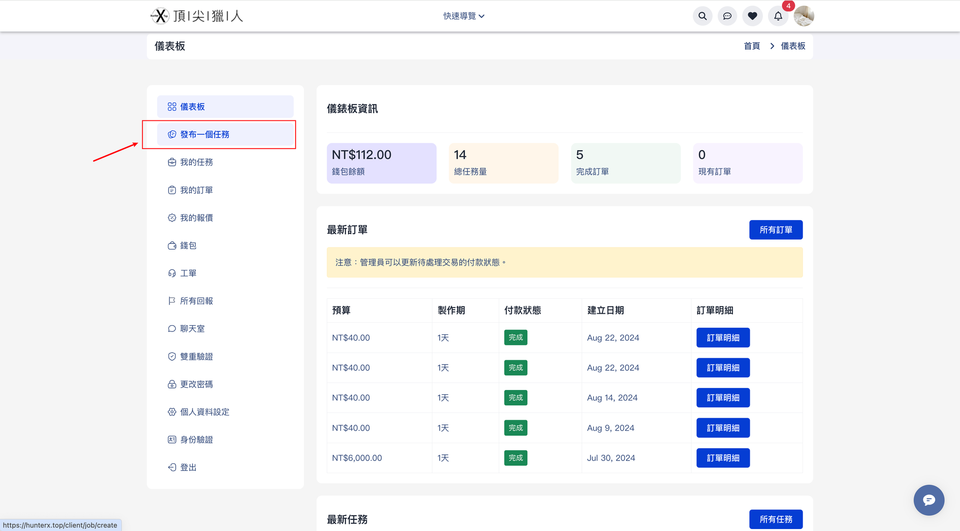The image size is (960, 531).
Task: Open 訂單明細 for Aug 14, 2024 order
Action: tap(722, 398)
